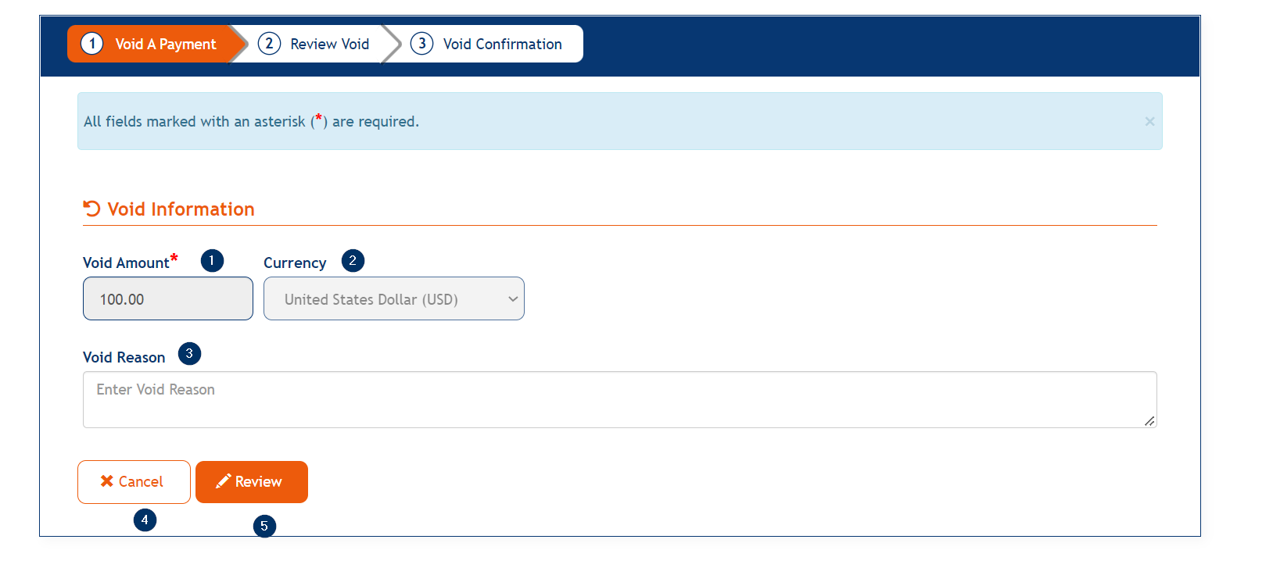
Task: Click callout badge 5 below Review
Action: (x=264, y=526)
